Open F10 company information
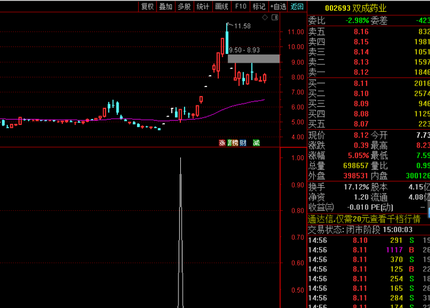Viewport: 430px width, 308px height. pyautogui.click(x=241, y=7)
